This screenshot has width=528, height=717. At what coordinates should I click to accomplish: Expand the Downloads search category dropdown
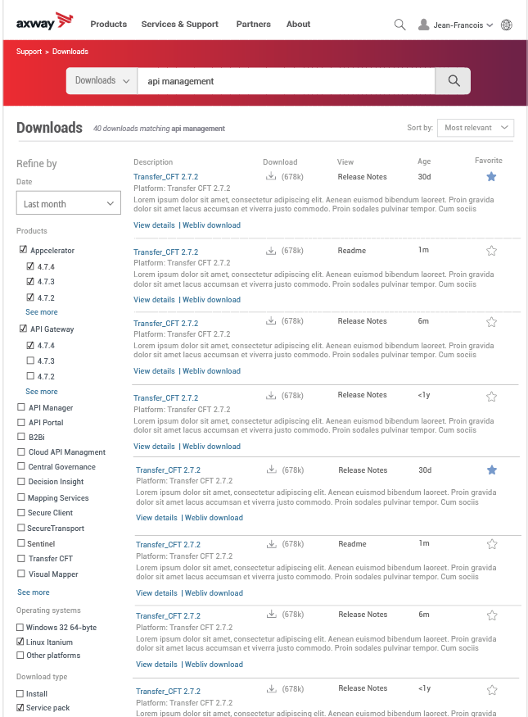point(102,81)
